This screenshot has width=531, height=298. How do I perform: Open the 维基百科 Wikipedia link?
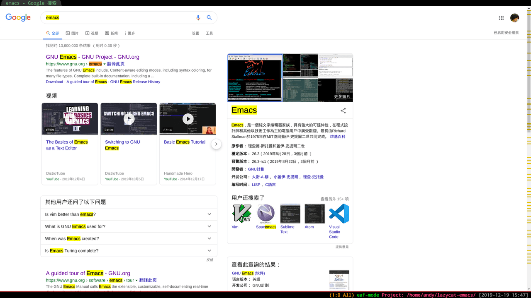(x=338, y=137)
